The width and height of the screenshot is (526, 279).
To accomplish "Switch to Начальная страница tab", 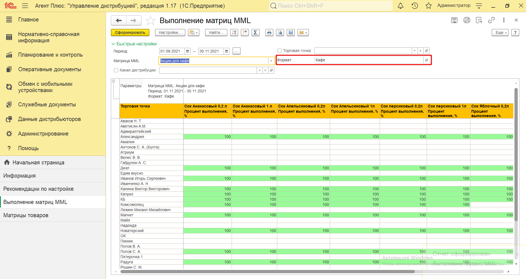I will (x=53, y=162).
